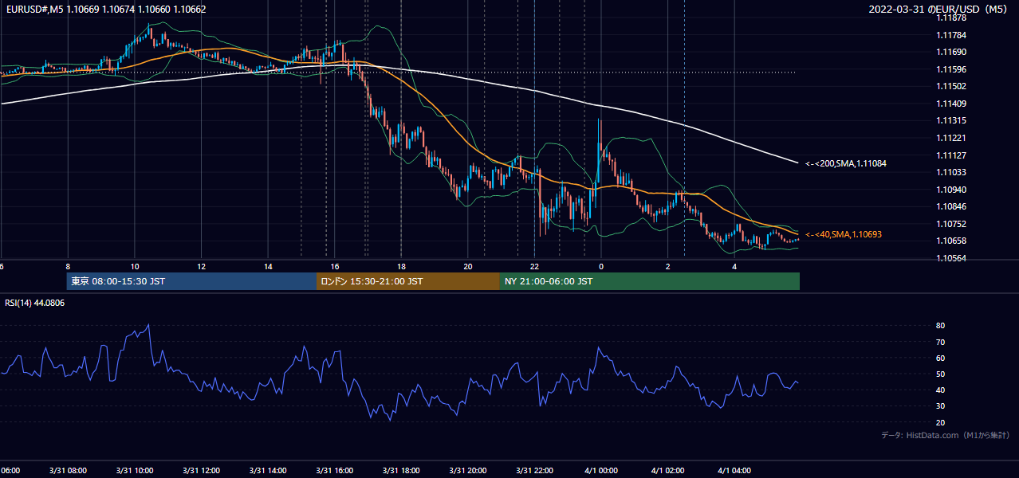Click hour label 14 under price chart
1019x478 pixels.
tap(268, 267)
